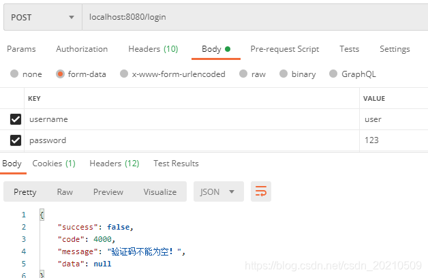428x278 pixels.
Task: Select the request Body tab
Action: pos(216,49)
